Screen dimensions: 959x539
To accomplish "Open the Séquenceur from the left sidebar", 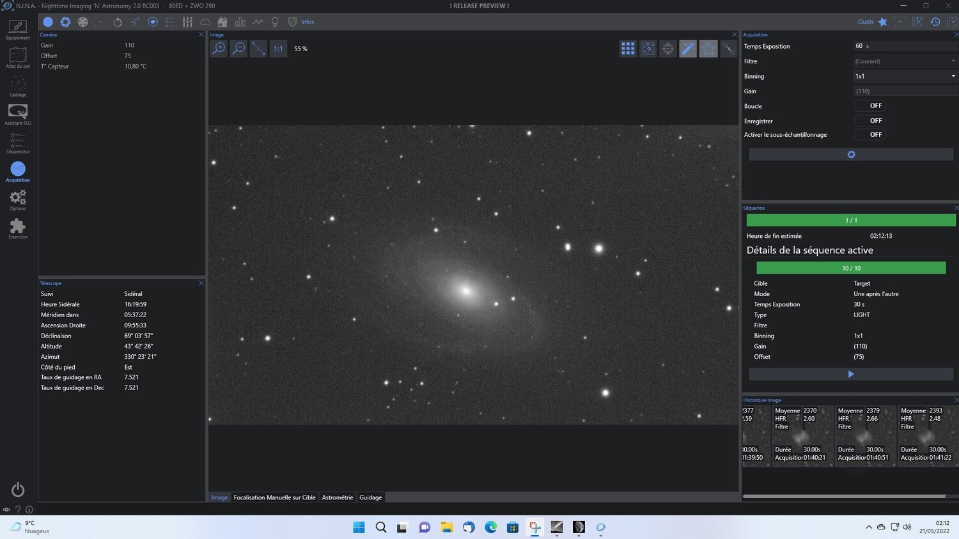I will [x=18, y=142].
